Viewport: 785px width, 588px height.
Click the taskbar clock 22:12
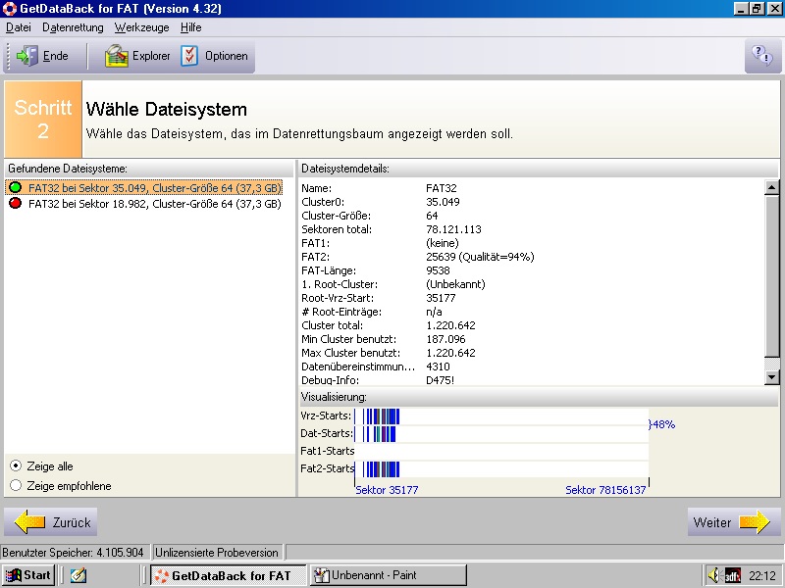762,575
